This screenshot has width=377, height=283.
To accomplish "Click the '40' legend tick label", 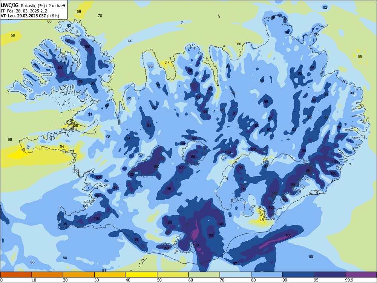I will 128,280.
